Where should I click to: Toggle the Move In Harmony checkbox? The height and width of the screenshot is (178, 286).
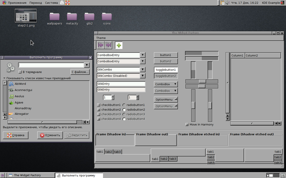point(187,124)
